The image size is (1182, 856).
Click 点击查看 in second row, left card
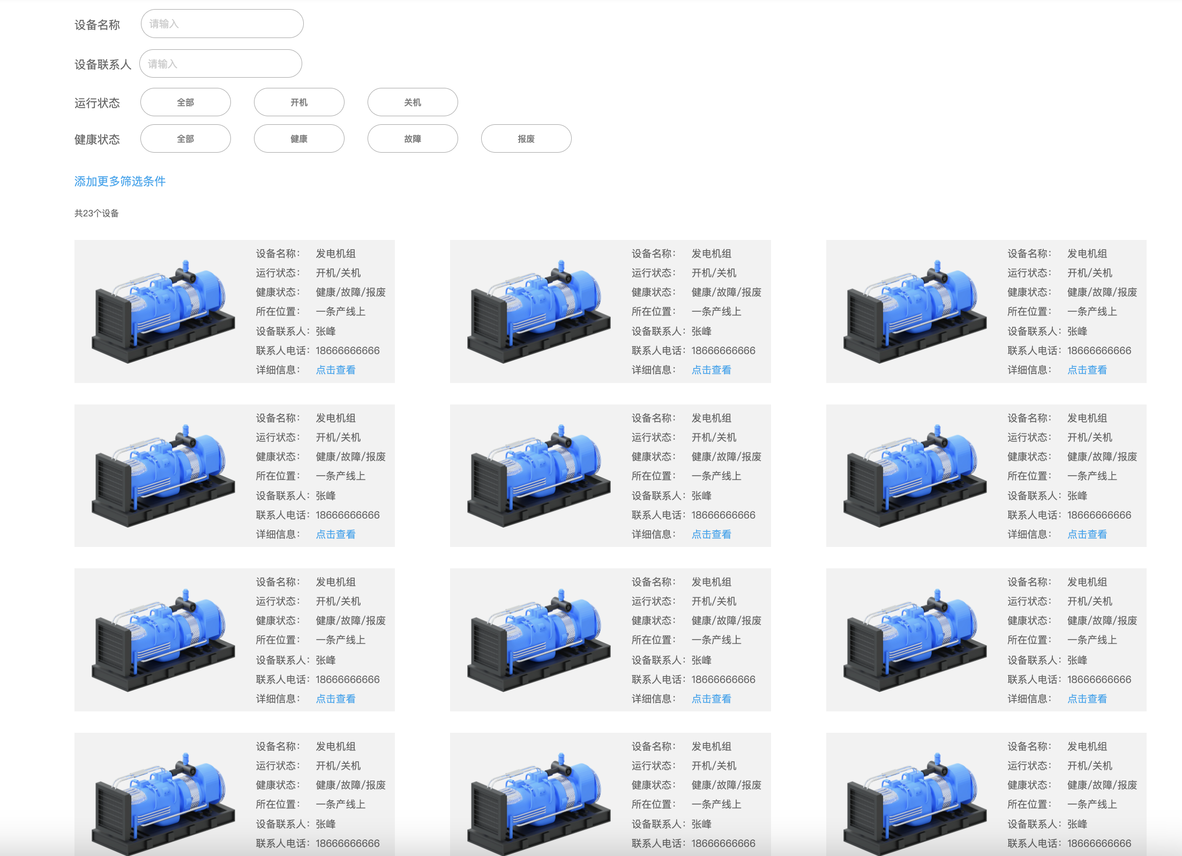point(335,534)
